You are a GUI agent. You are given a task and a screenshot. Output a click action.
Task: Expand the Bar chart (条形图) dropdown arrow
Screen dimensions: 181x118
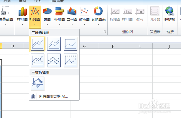pos(60,25)
